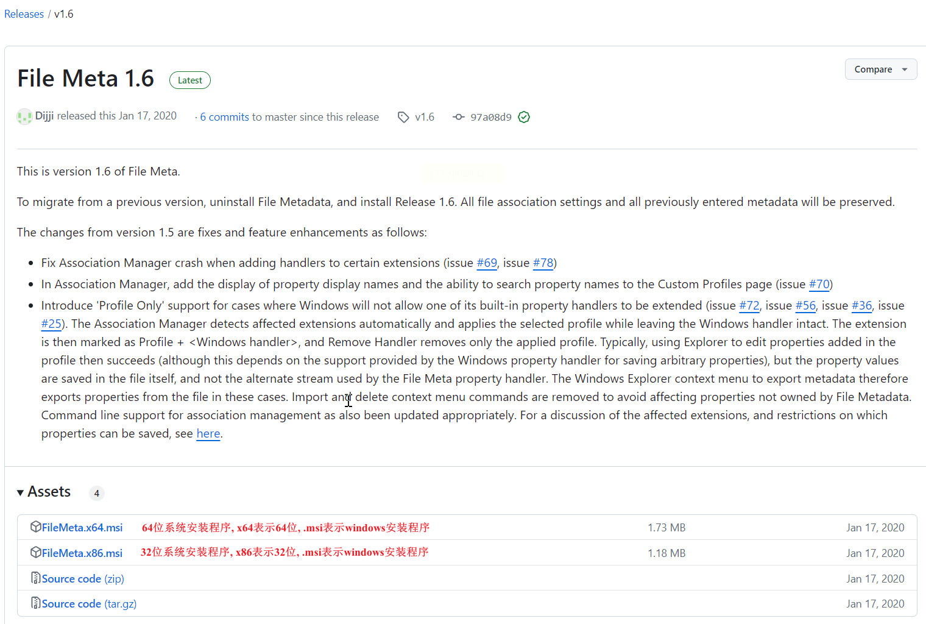Open the v1.6 tag link
The width and height of the screenshot is (926, 624).
point(425,117)
